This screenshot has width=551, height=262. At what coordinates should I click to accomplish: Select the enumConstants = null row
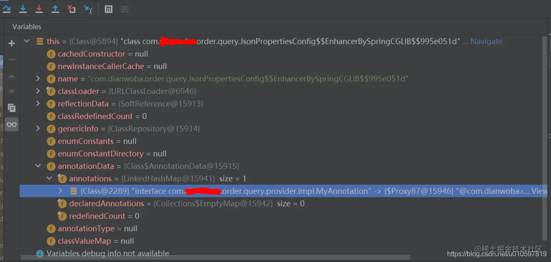[281, 141]
